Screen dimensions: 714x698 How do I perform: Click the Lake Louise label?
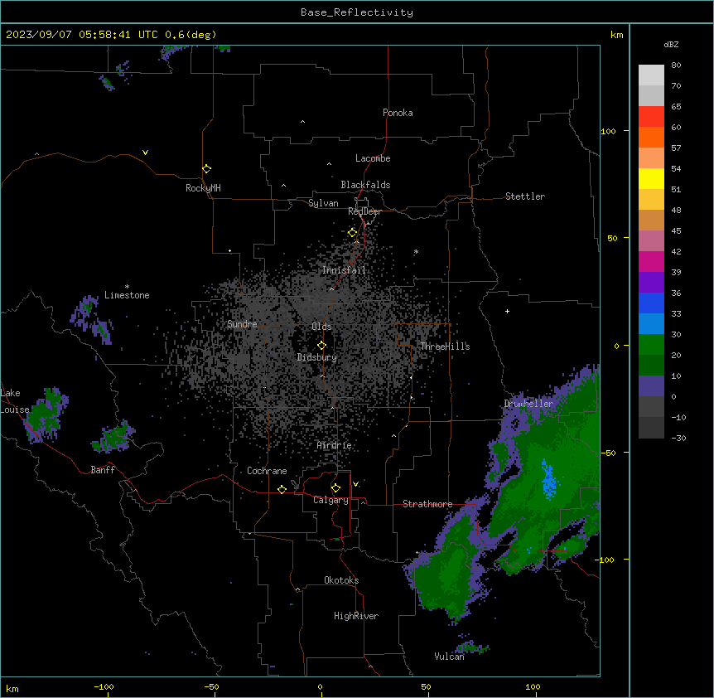pyautogui.click(x=15, y=401)
